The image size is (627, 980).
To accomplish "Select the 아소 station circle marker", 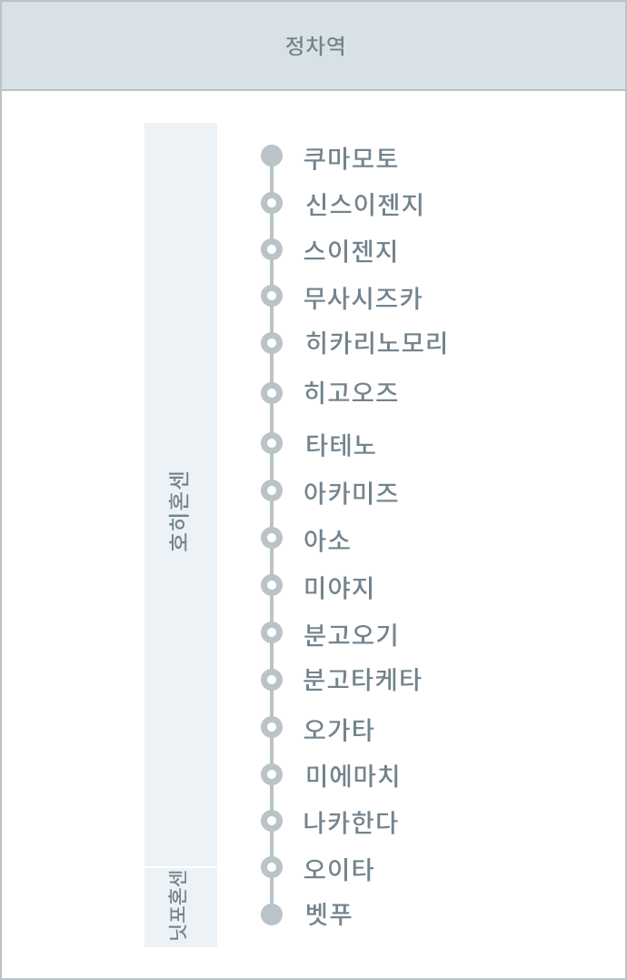I will pyautogui.click(x=272, y=538).
